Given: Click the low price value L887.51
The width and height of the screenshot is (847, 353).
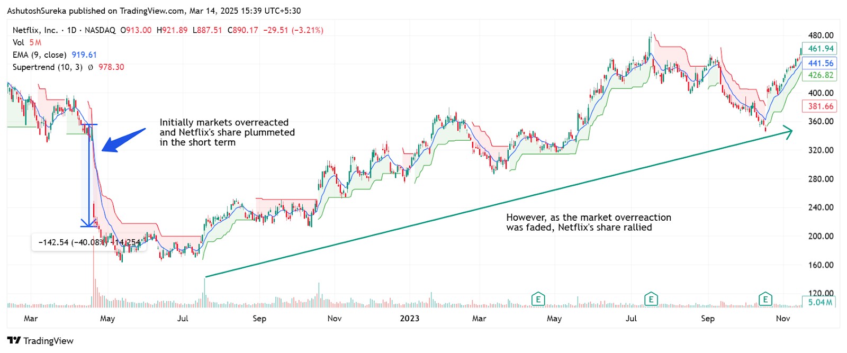Looking at the screenshot, I should [208, 30].
